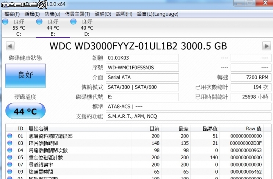This screenshot has width=273, height=179.
Task: Select row 尋道錯誤率
Action: point(134,165)
